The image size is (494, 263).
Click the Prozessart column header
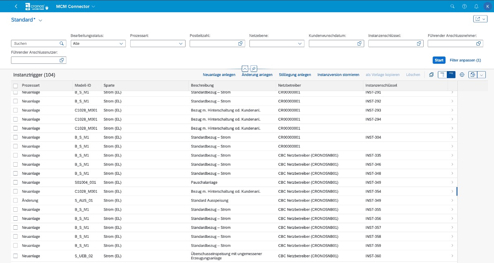tap(46, 86)
